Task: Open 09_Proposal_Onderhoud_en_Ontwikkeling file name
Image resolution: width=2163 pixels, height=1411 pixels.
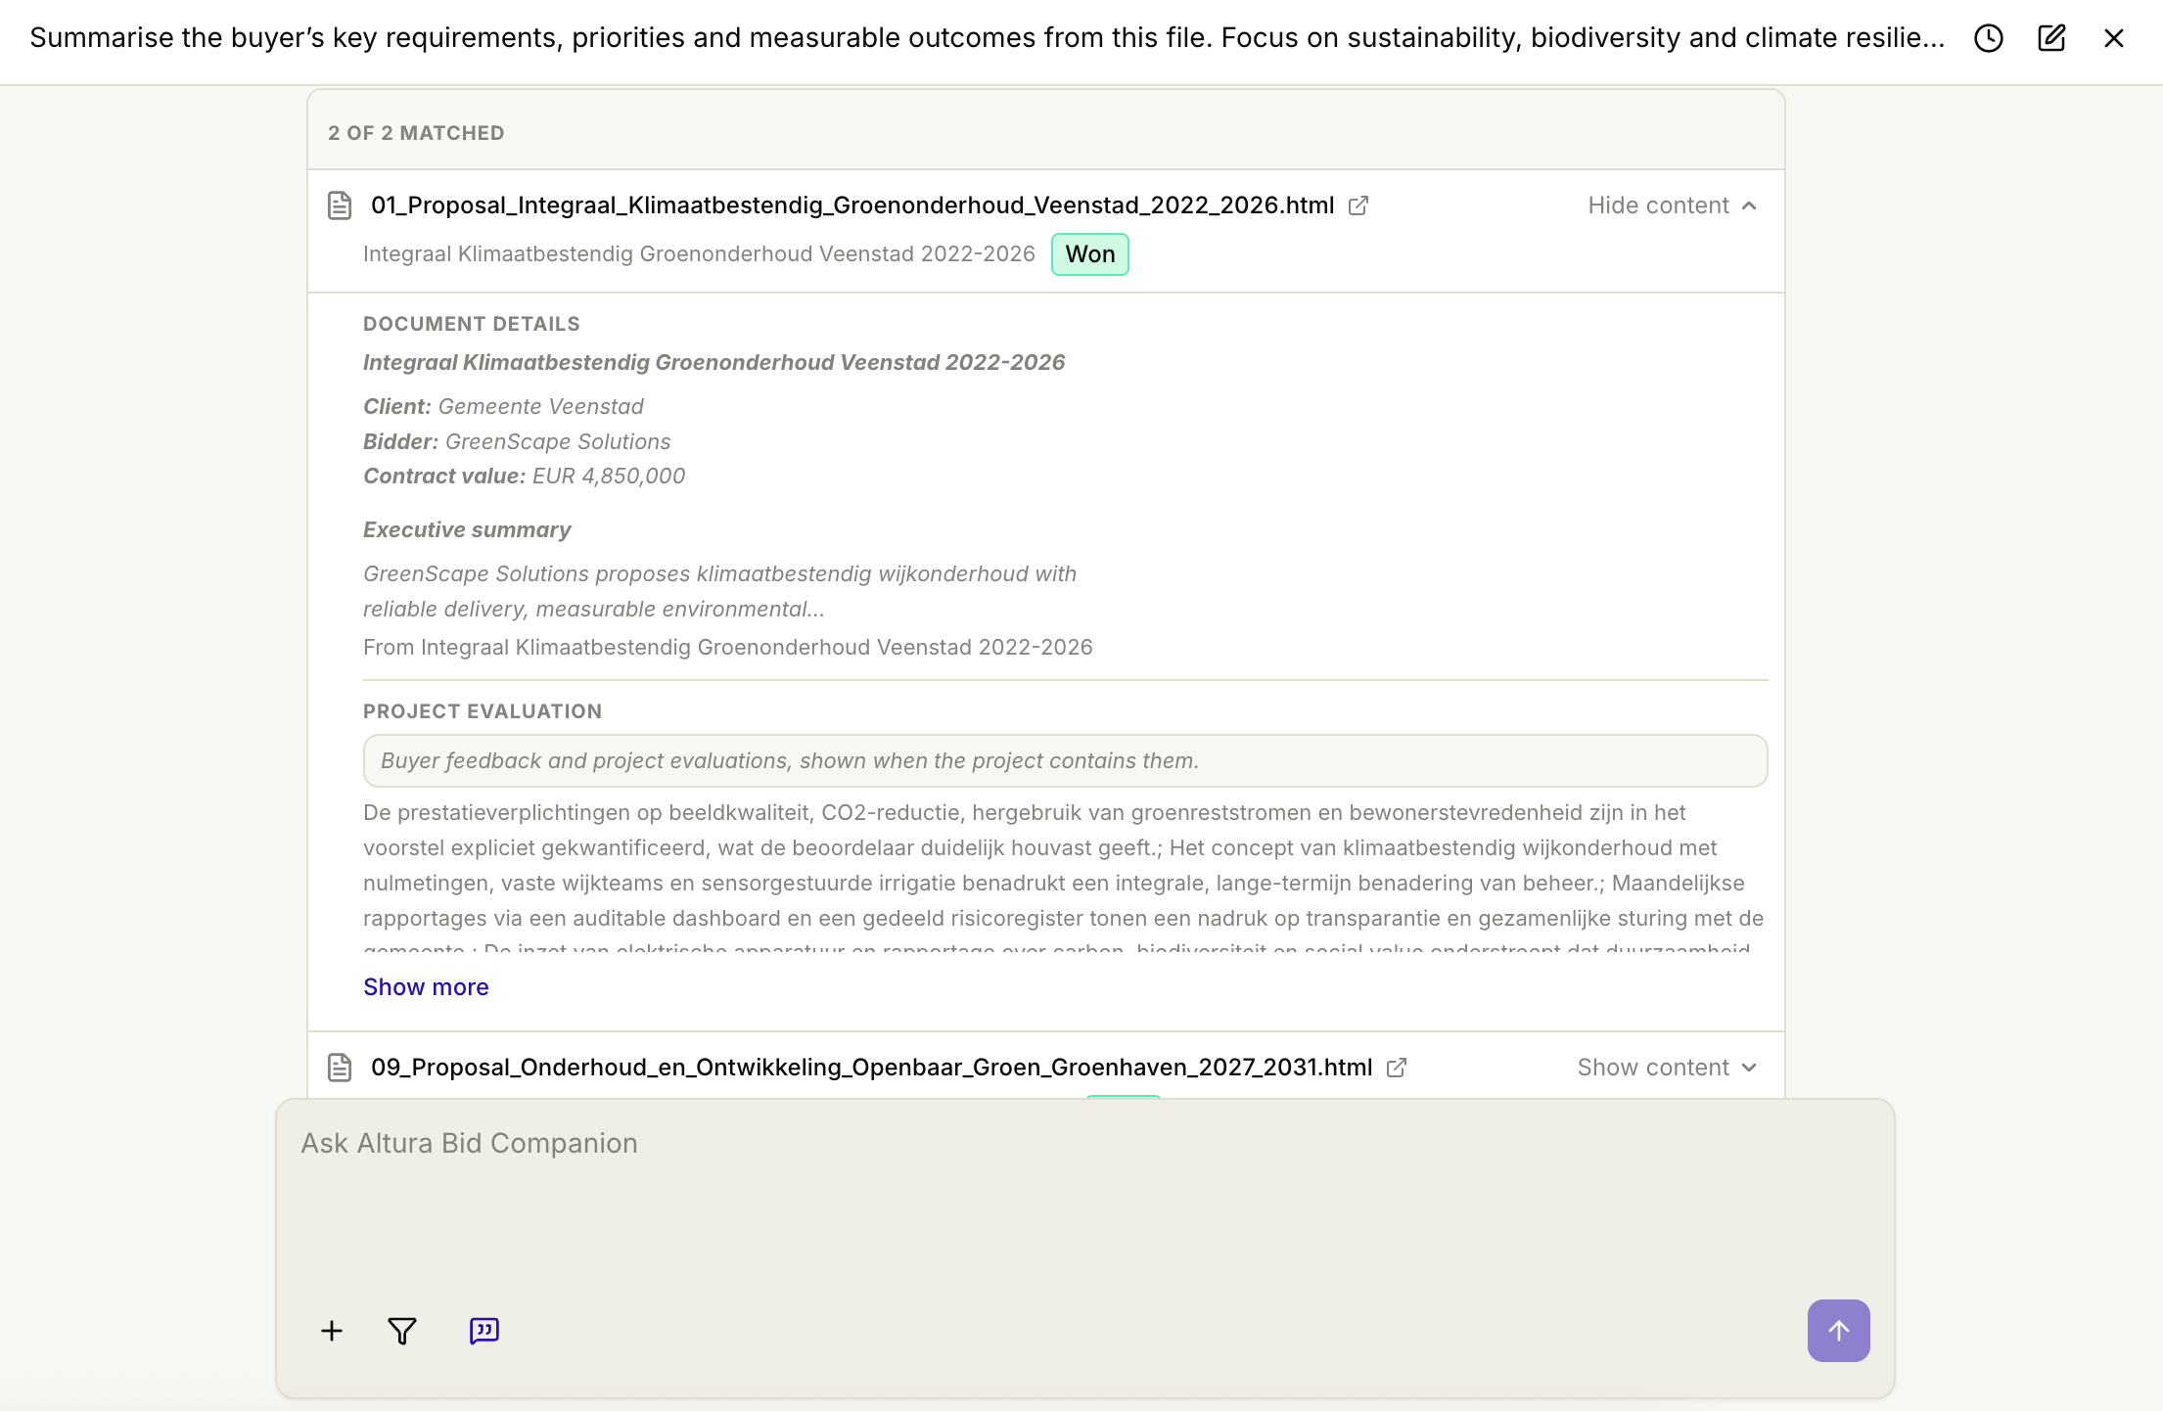Action: click(871, 1068)
